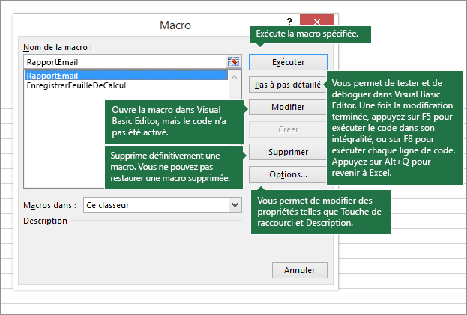Run the macro with Exécuter button
The height and width of the screenshot is (315, 467).
(x=288, y=62)
